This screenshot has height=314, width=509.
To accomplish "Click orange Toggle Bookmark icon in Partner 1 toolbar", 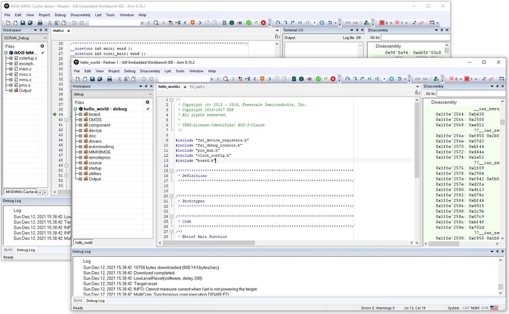I will pos(263,79).
